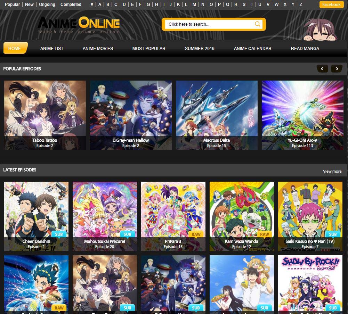Click the RAW badge on PriPara 3
The width and height of the screenshot is (348, 314).
[196, 234]
